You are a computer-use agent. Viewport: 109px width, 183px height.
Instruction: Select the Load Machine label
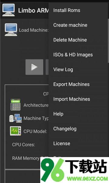coord(34,30)
